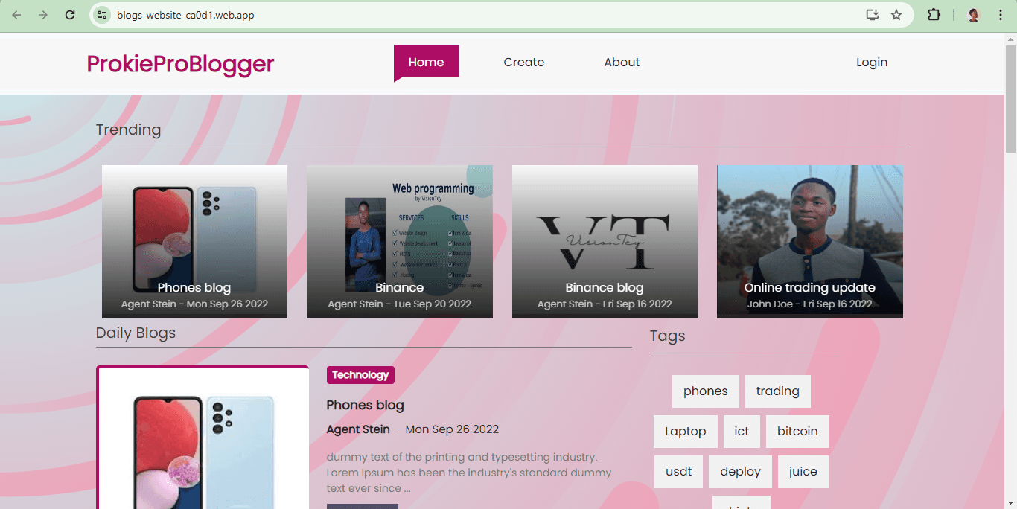Reload the page with the refresh icon
Image resolution: width=1017 pixels, height=509 pixels.
pyautogui.click(x=70, y=15)
